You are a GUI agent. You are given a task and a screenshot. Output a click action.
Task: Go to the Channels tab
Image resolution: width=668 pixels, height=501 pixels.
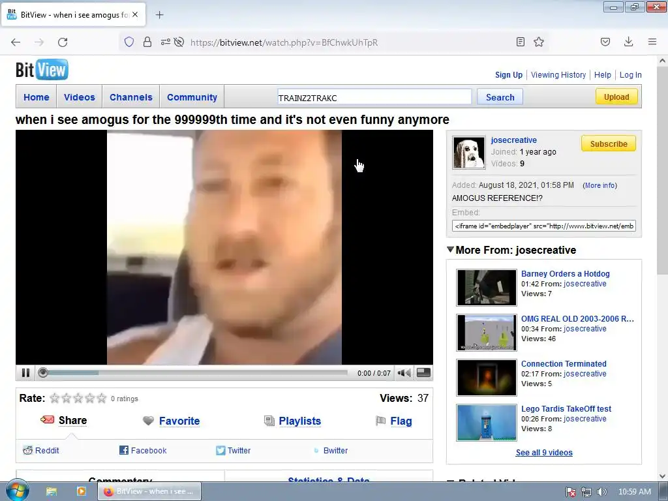130,97
